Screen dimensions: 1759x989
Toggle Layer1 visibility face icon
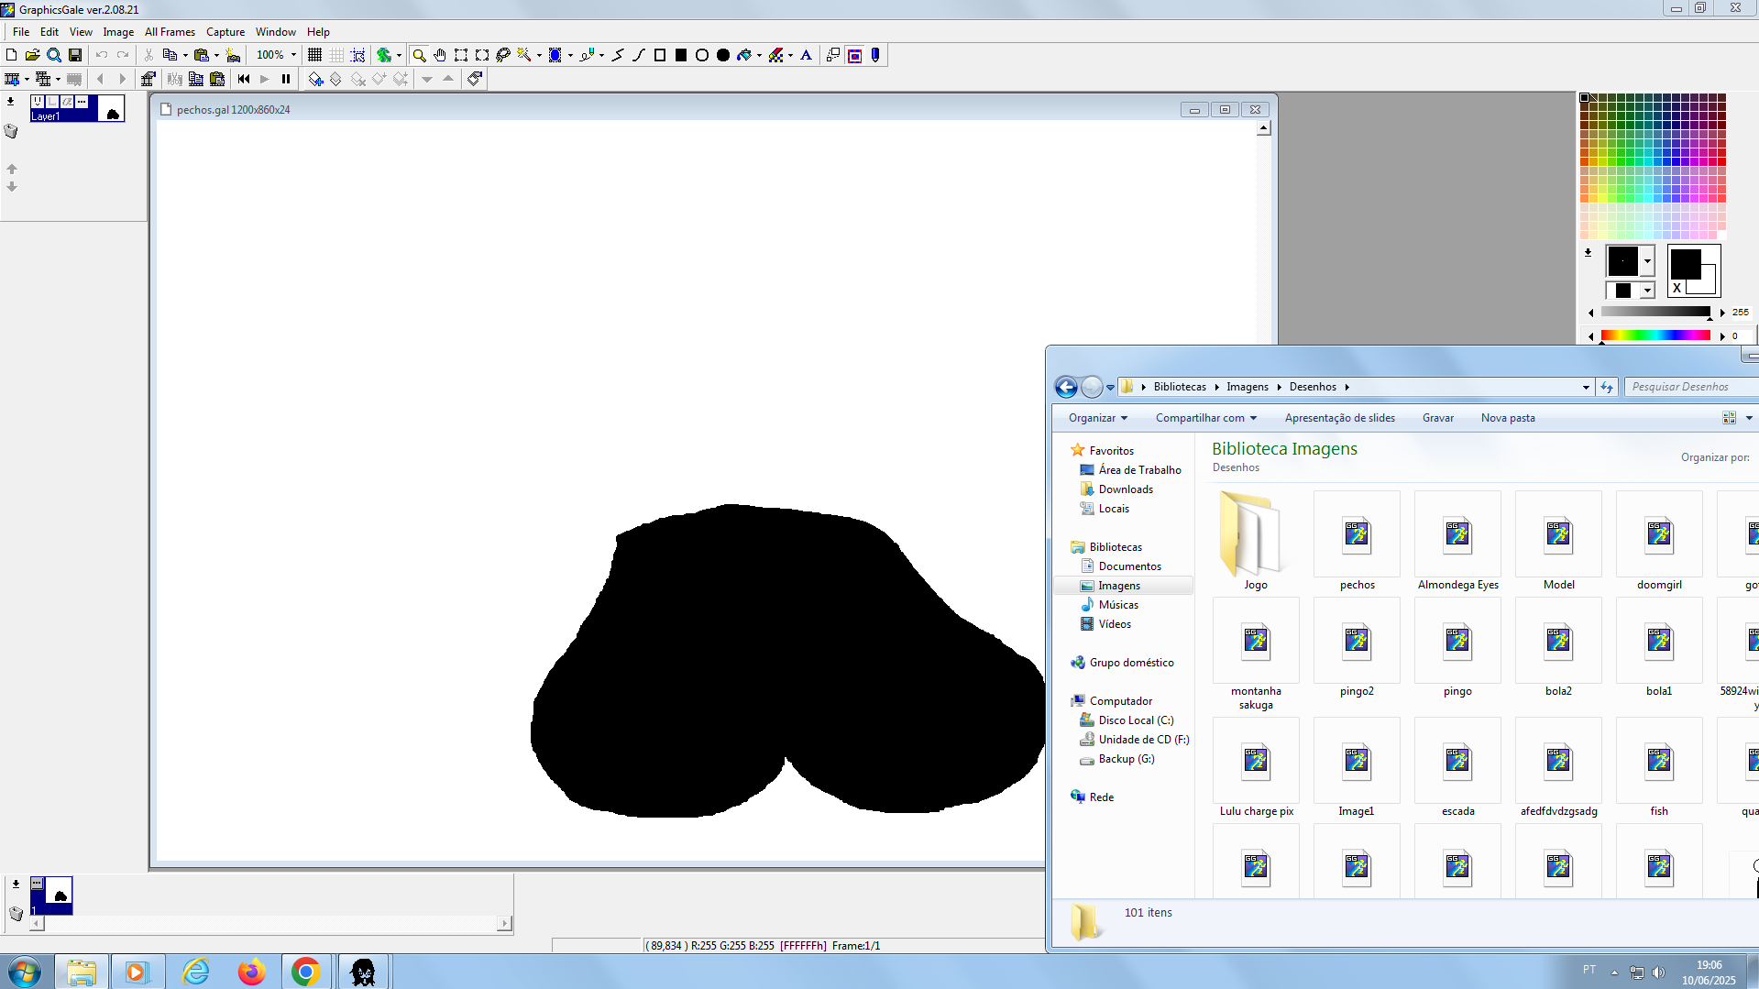(x=38, y=102)
